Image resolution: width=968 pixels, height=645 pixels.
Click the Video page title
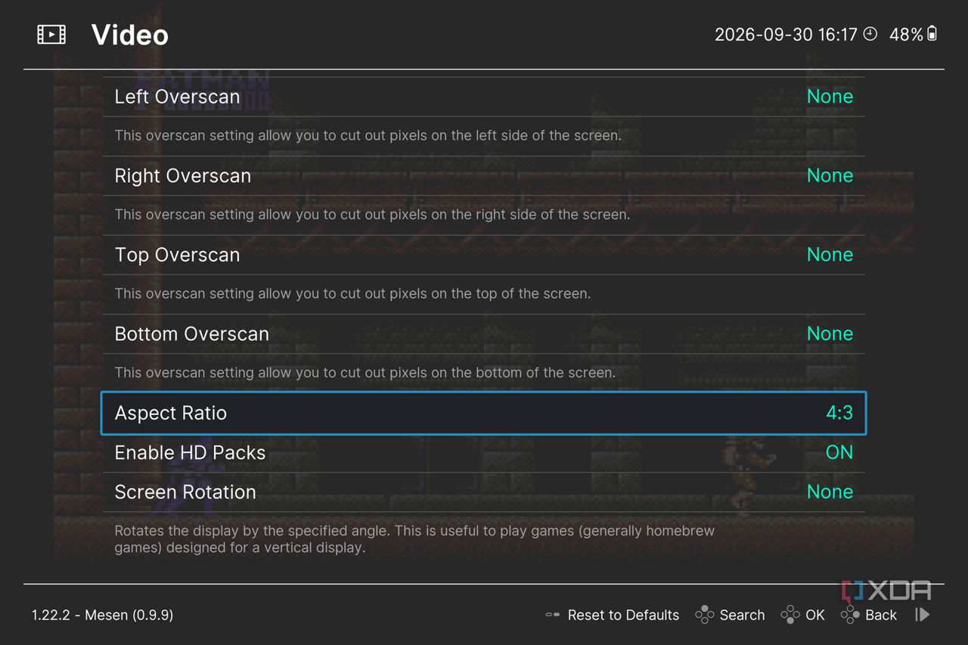[x=130, y=35]
